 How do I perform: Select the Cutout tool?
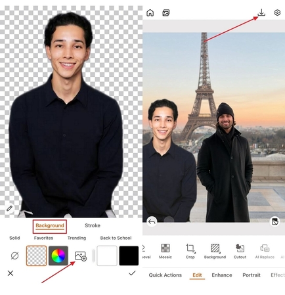click(x=240, y=251)
